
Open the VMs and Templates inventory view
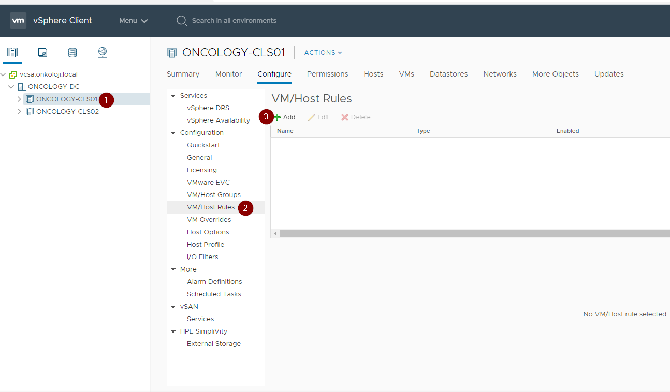(x=42, y=52)
